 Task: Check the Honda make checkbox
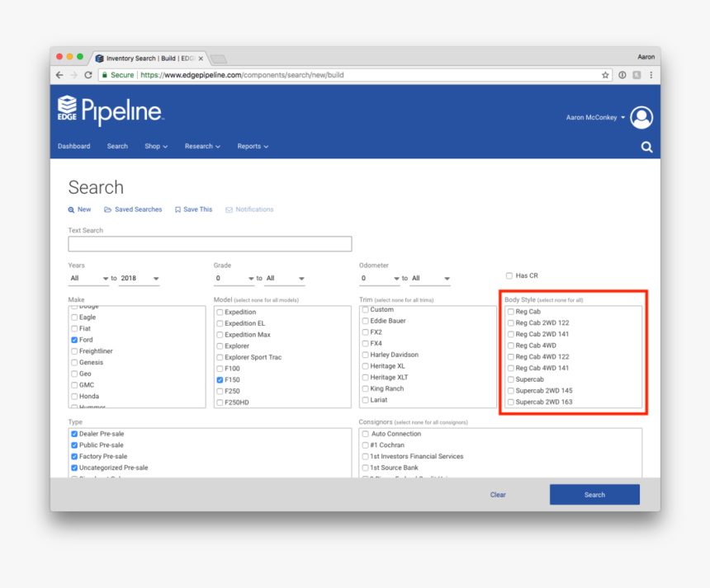[x=74, y=396]
